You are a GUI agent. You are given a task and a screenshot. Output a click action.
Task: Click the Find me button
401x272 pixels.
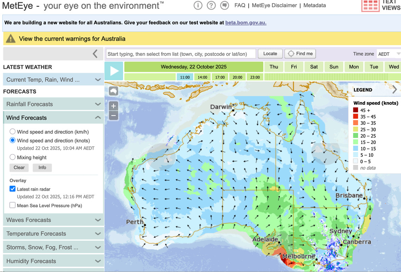[x=300, y=54]
